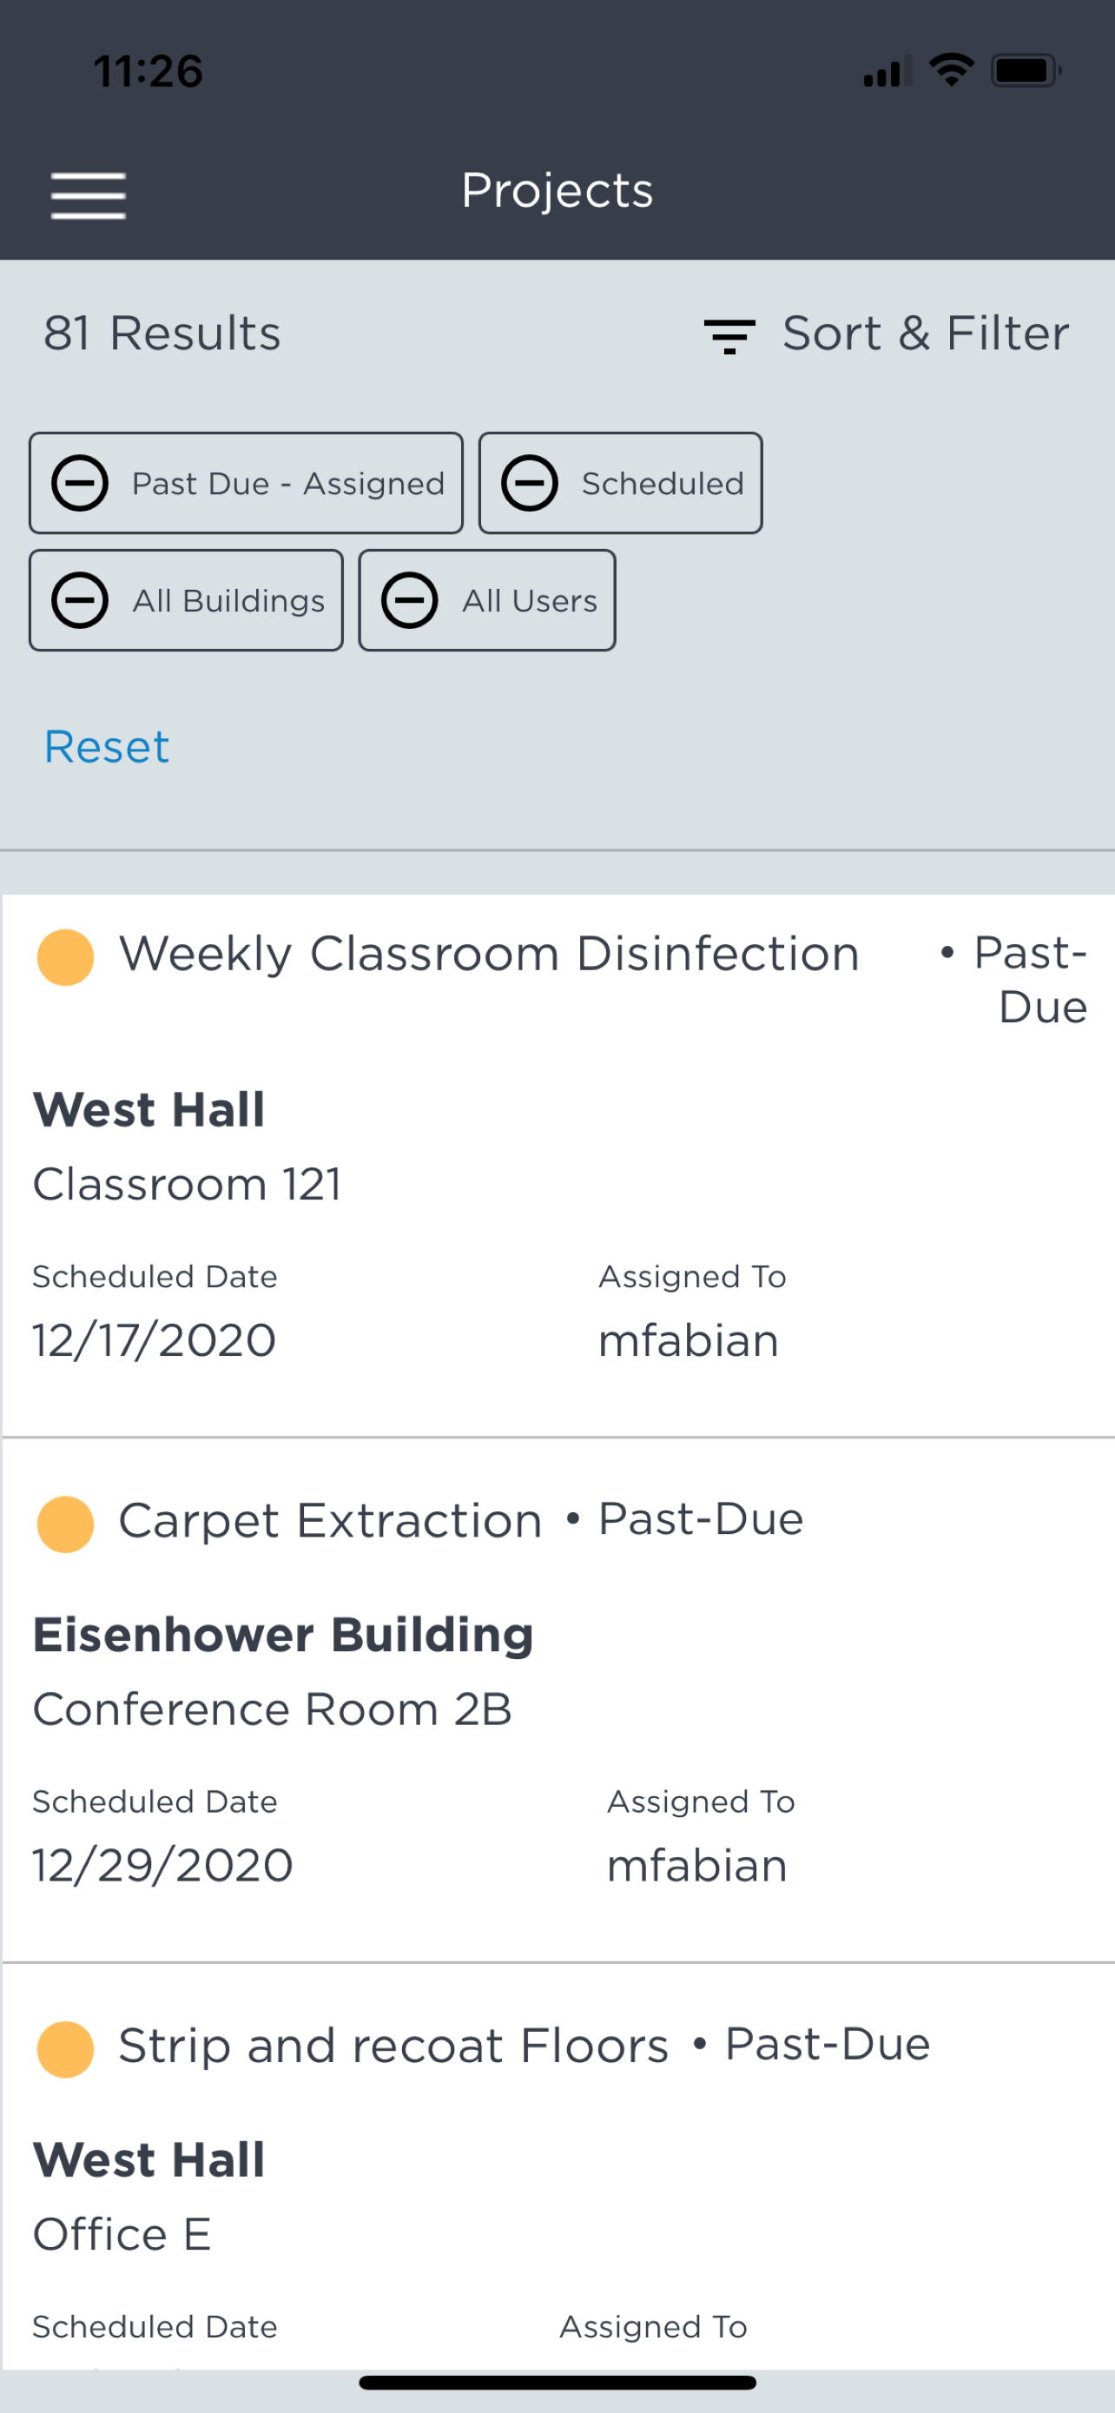Tap orange status dot beside Carpet Extraction
The image size is (1115, 2413).
pyautogui.click(x=65, y=1524)
